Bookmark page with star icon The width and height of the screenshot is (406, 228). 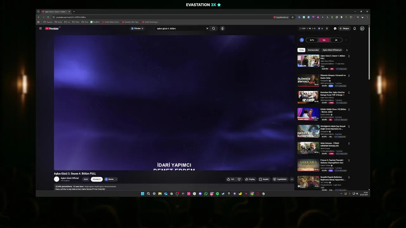[292, 17]
